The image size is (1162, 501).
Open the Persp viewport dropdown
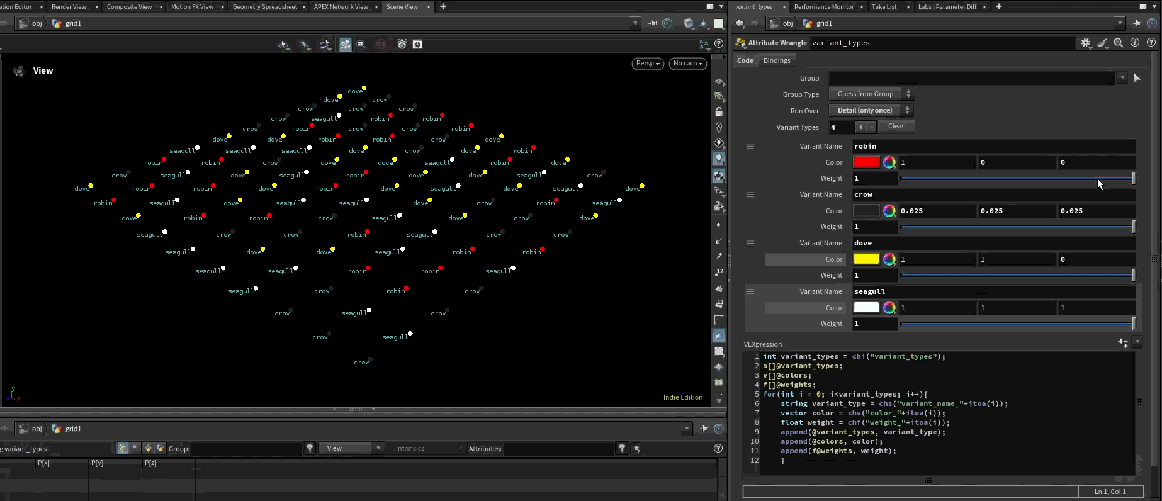pos(647,64)
